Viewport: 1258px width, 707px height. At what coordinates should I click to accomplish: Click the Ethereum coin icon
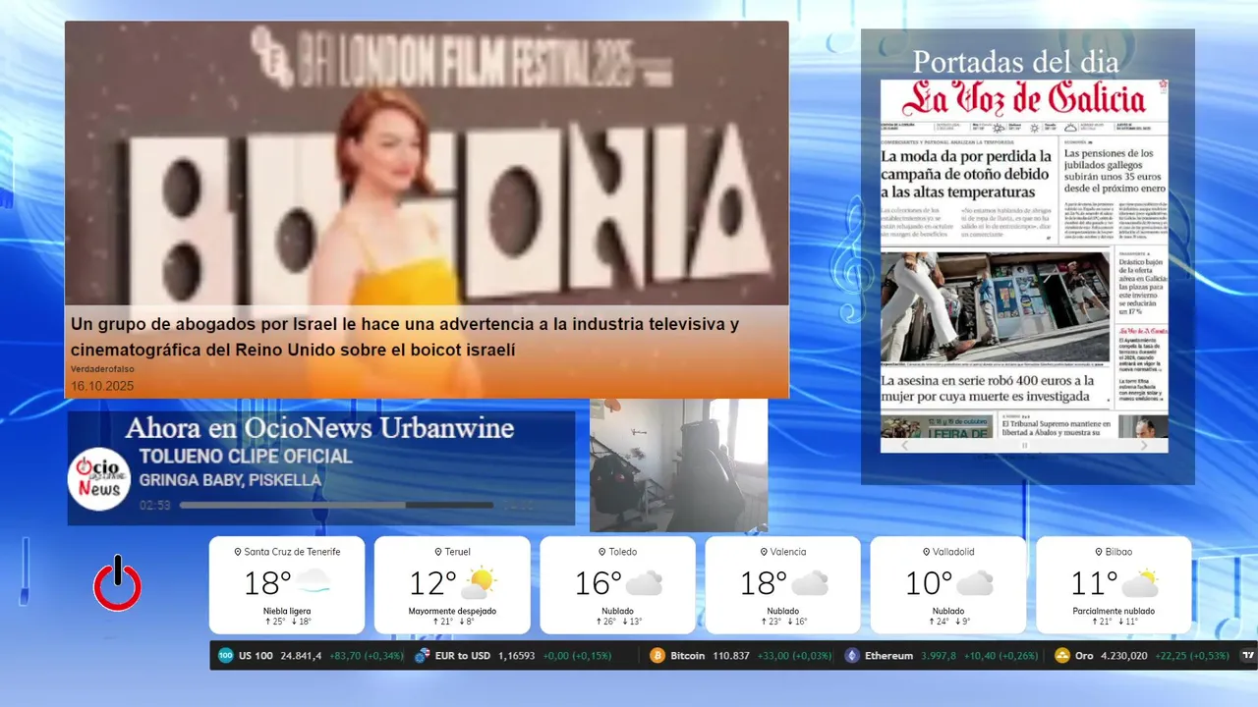852,655
